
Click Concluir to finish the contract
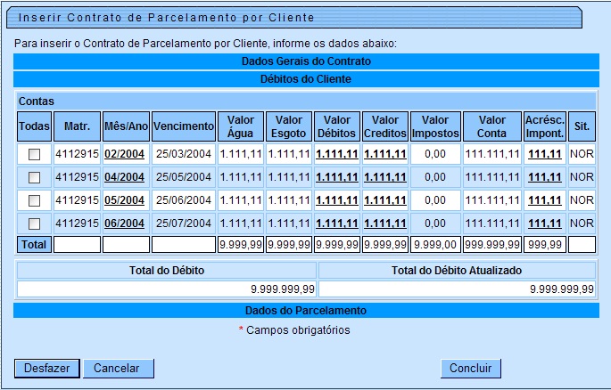(471, 369)
